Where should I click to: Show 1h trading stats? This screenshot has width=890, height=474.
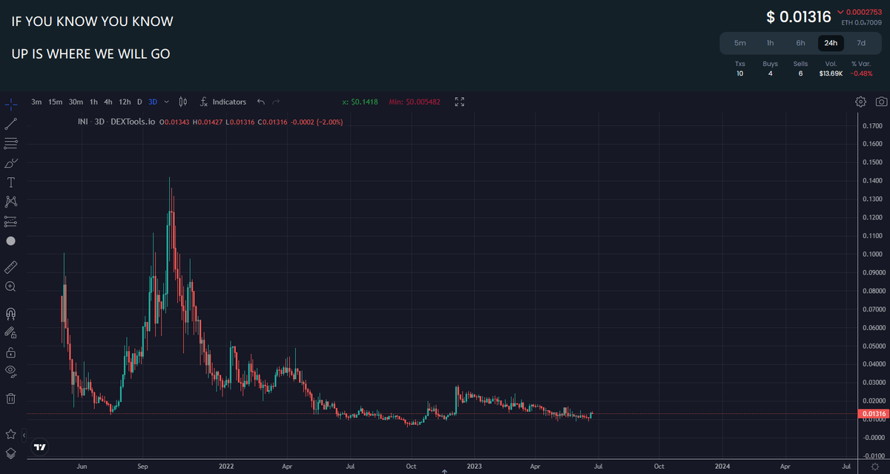click(x=770, y=43)
